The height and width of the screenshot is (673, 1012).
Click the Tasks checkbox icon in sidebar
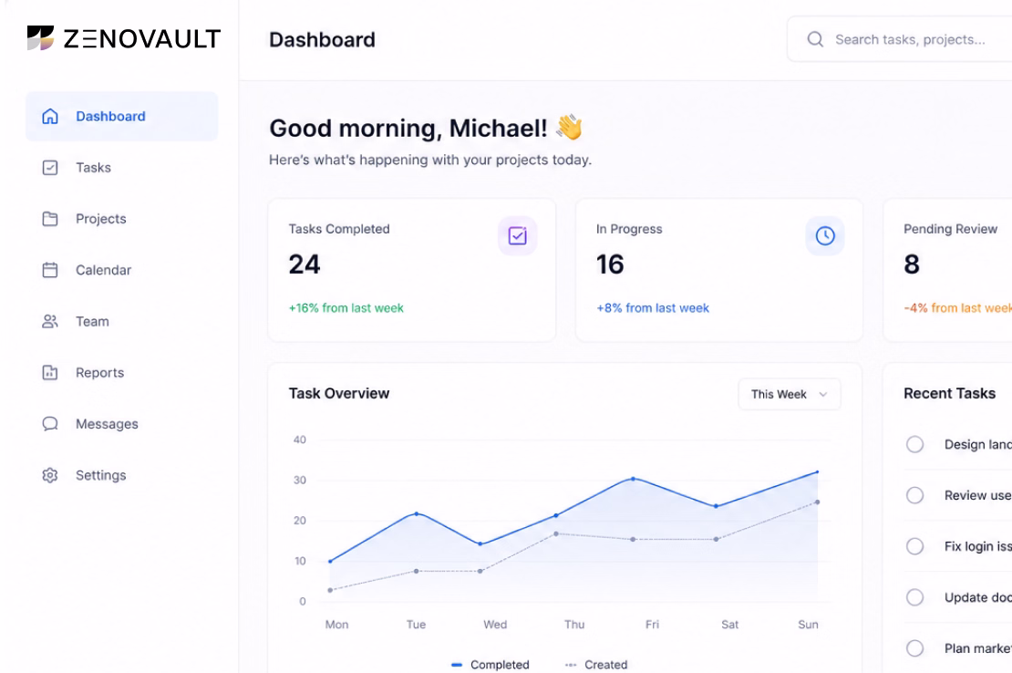coord(50,168)
